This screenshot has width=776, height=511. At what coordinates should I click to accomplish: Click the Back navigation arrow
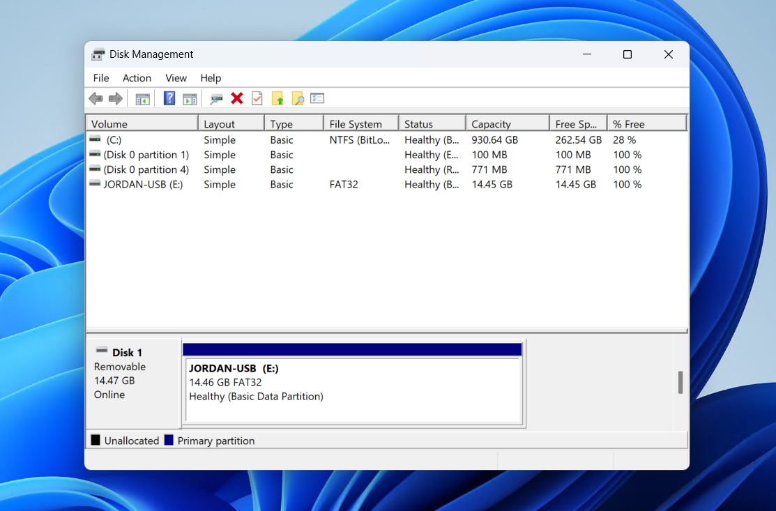pos(96,98)
